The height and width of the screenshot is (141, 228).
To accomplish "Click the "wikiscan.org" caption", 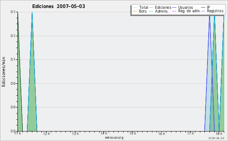I will [114, 138].
